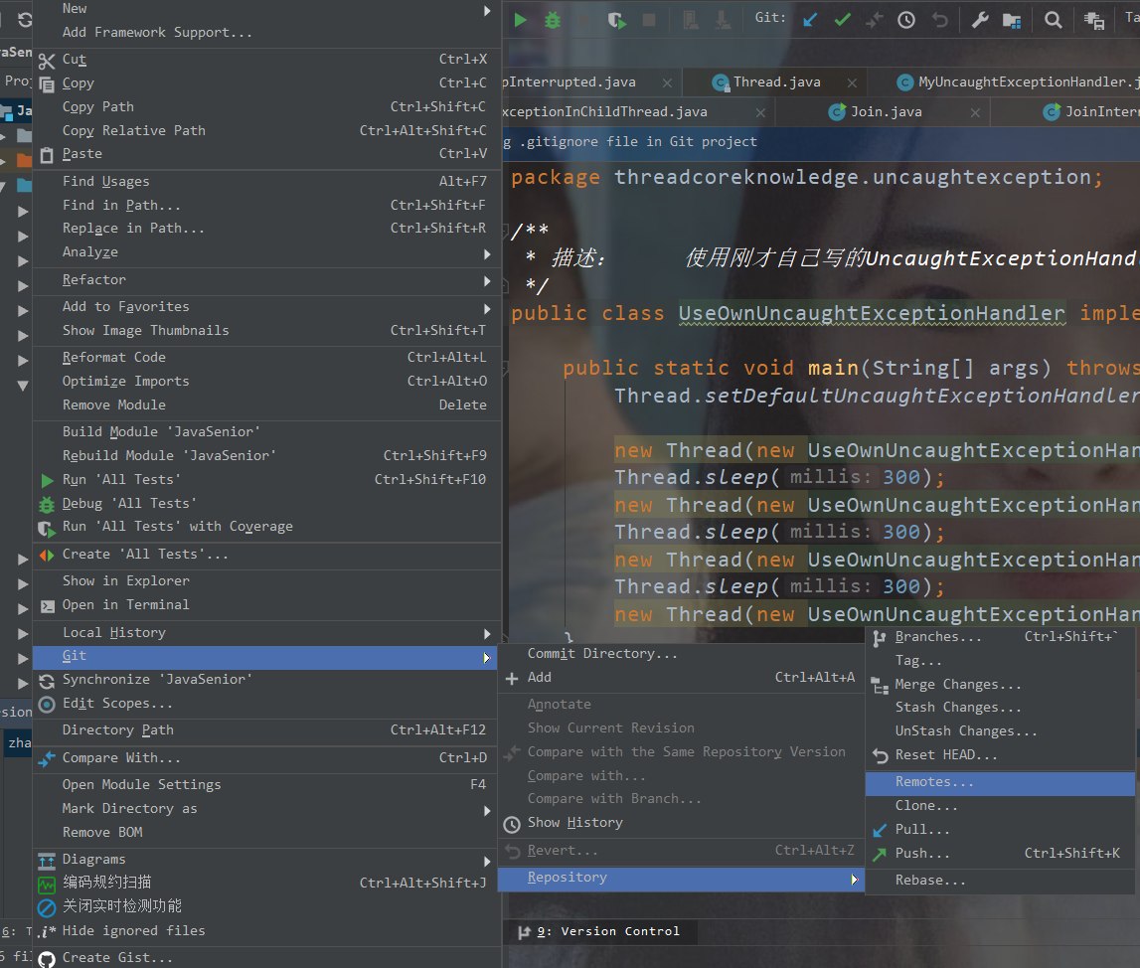Click Reformat Code in the context menu
Screen dimensions: 1140x968
point(114,358)
